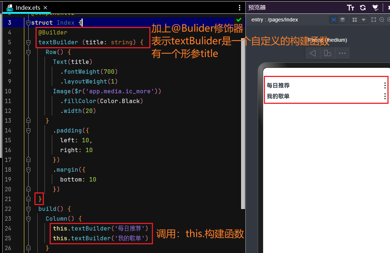
Task: Click Color.Black on line 11
Action: 120,101
